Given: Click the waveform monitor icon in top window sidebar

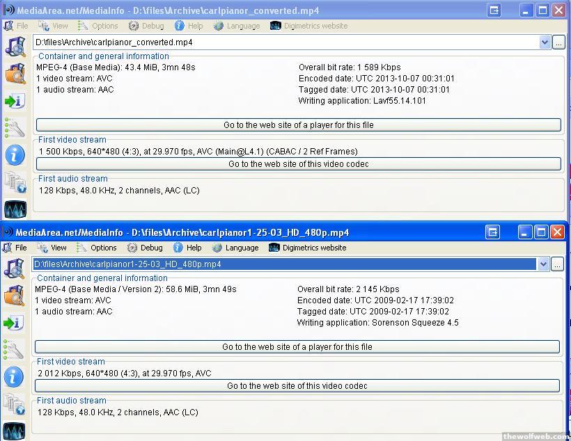Looking at the screenshot, I should 15,208.
